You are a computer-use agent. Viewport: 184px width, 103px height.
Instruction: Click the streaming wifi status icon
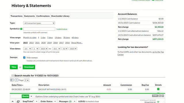(158, 102)
